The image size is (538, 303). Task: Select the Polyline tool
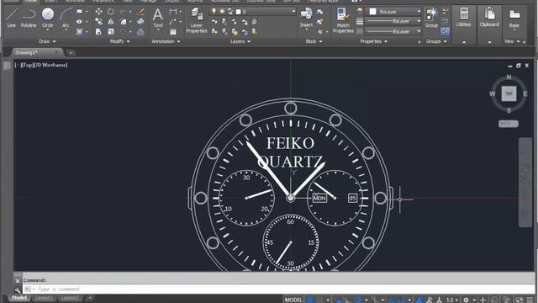click(29, 18)
